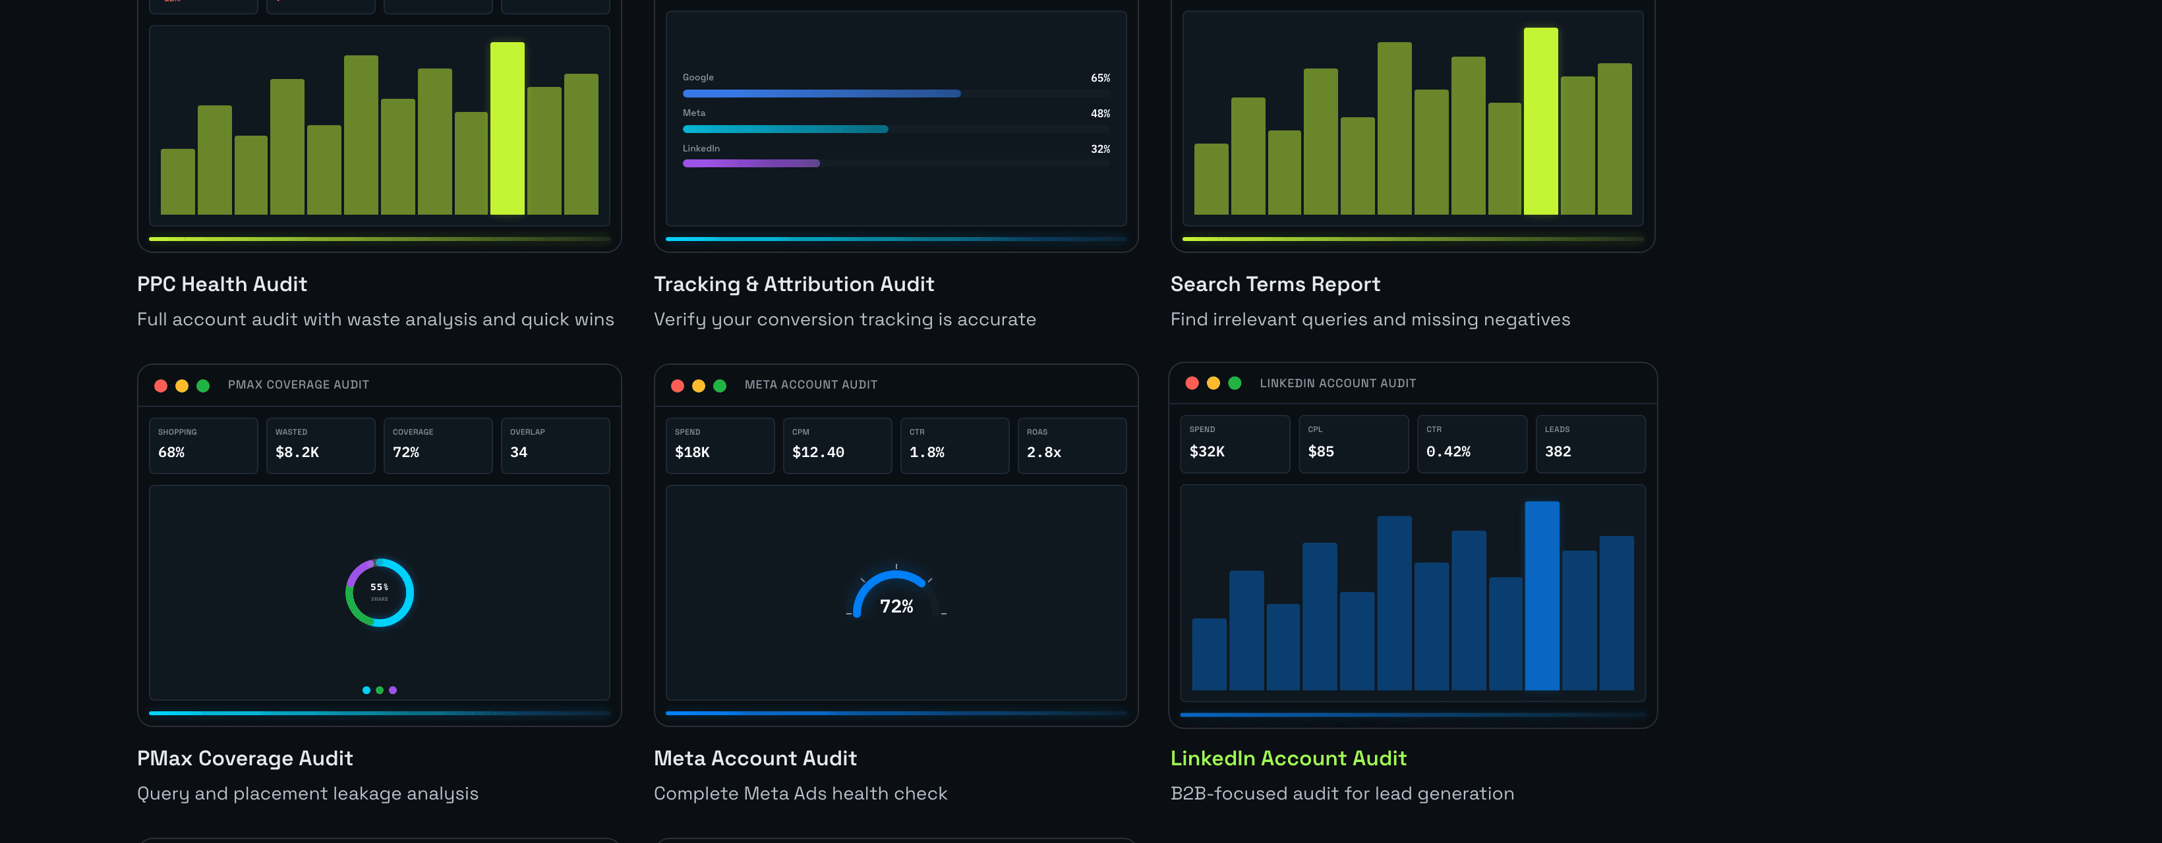Viewport: 2162px width, 843px height.
Task: Click the gradient progress strip under the Tracking card
Action: tap(896, 238)
